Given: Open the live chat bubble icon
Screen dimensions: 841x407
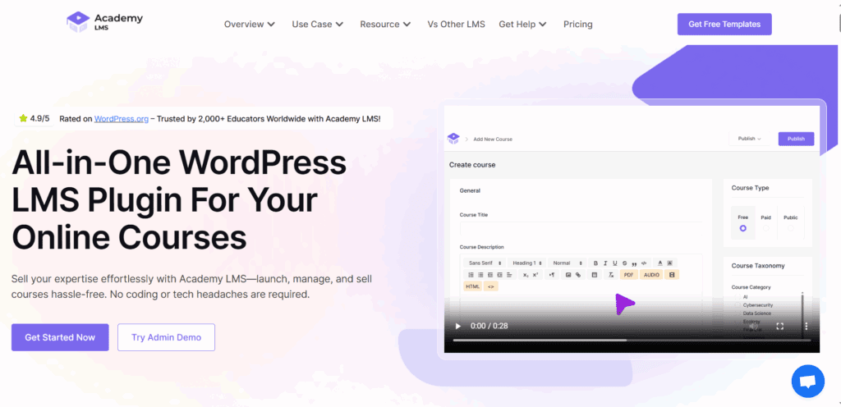Looking at the screenshot, I should pyautogui.click(x=808, y=382).
